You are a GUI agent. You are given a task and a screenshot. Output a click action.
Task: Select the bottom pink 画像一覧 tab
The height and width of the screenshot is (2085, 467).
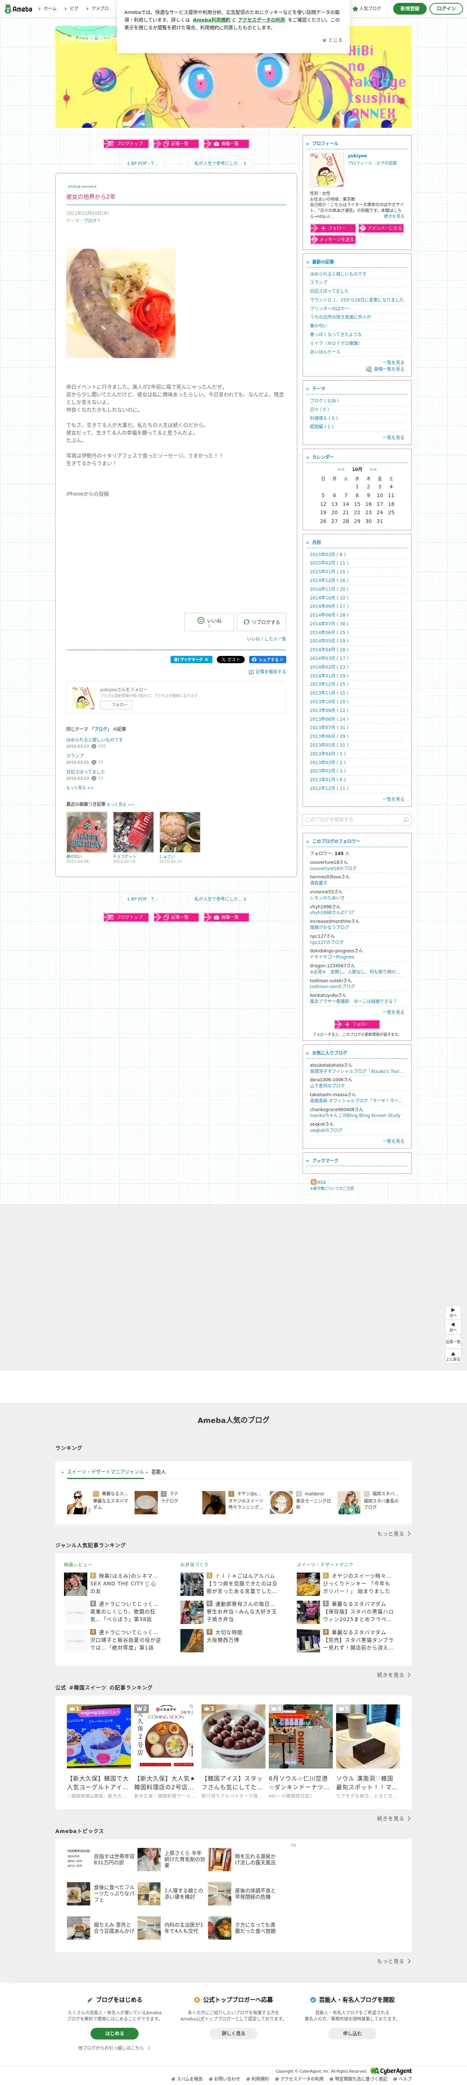click(x=226, y=917)
